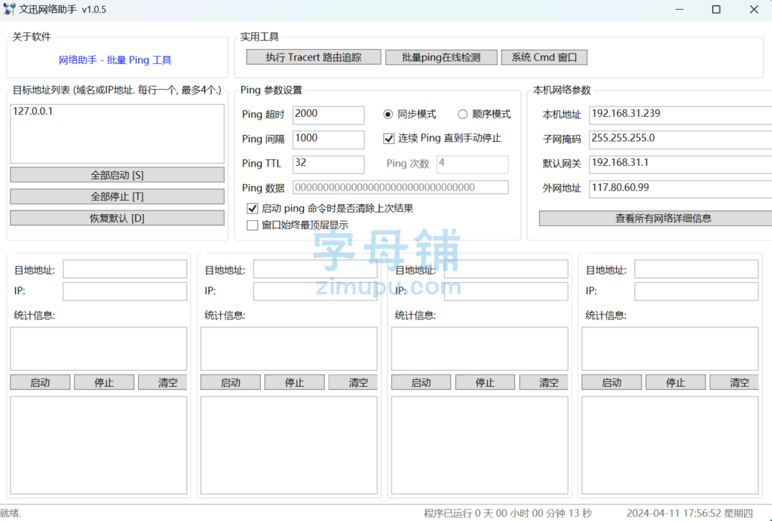772x521 pixels.
Task: Click the Ping 数据 field
Action: coord(400,188)
